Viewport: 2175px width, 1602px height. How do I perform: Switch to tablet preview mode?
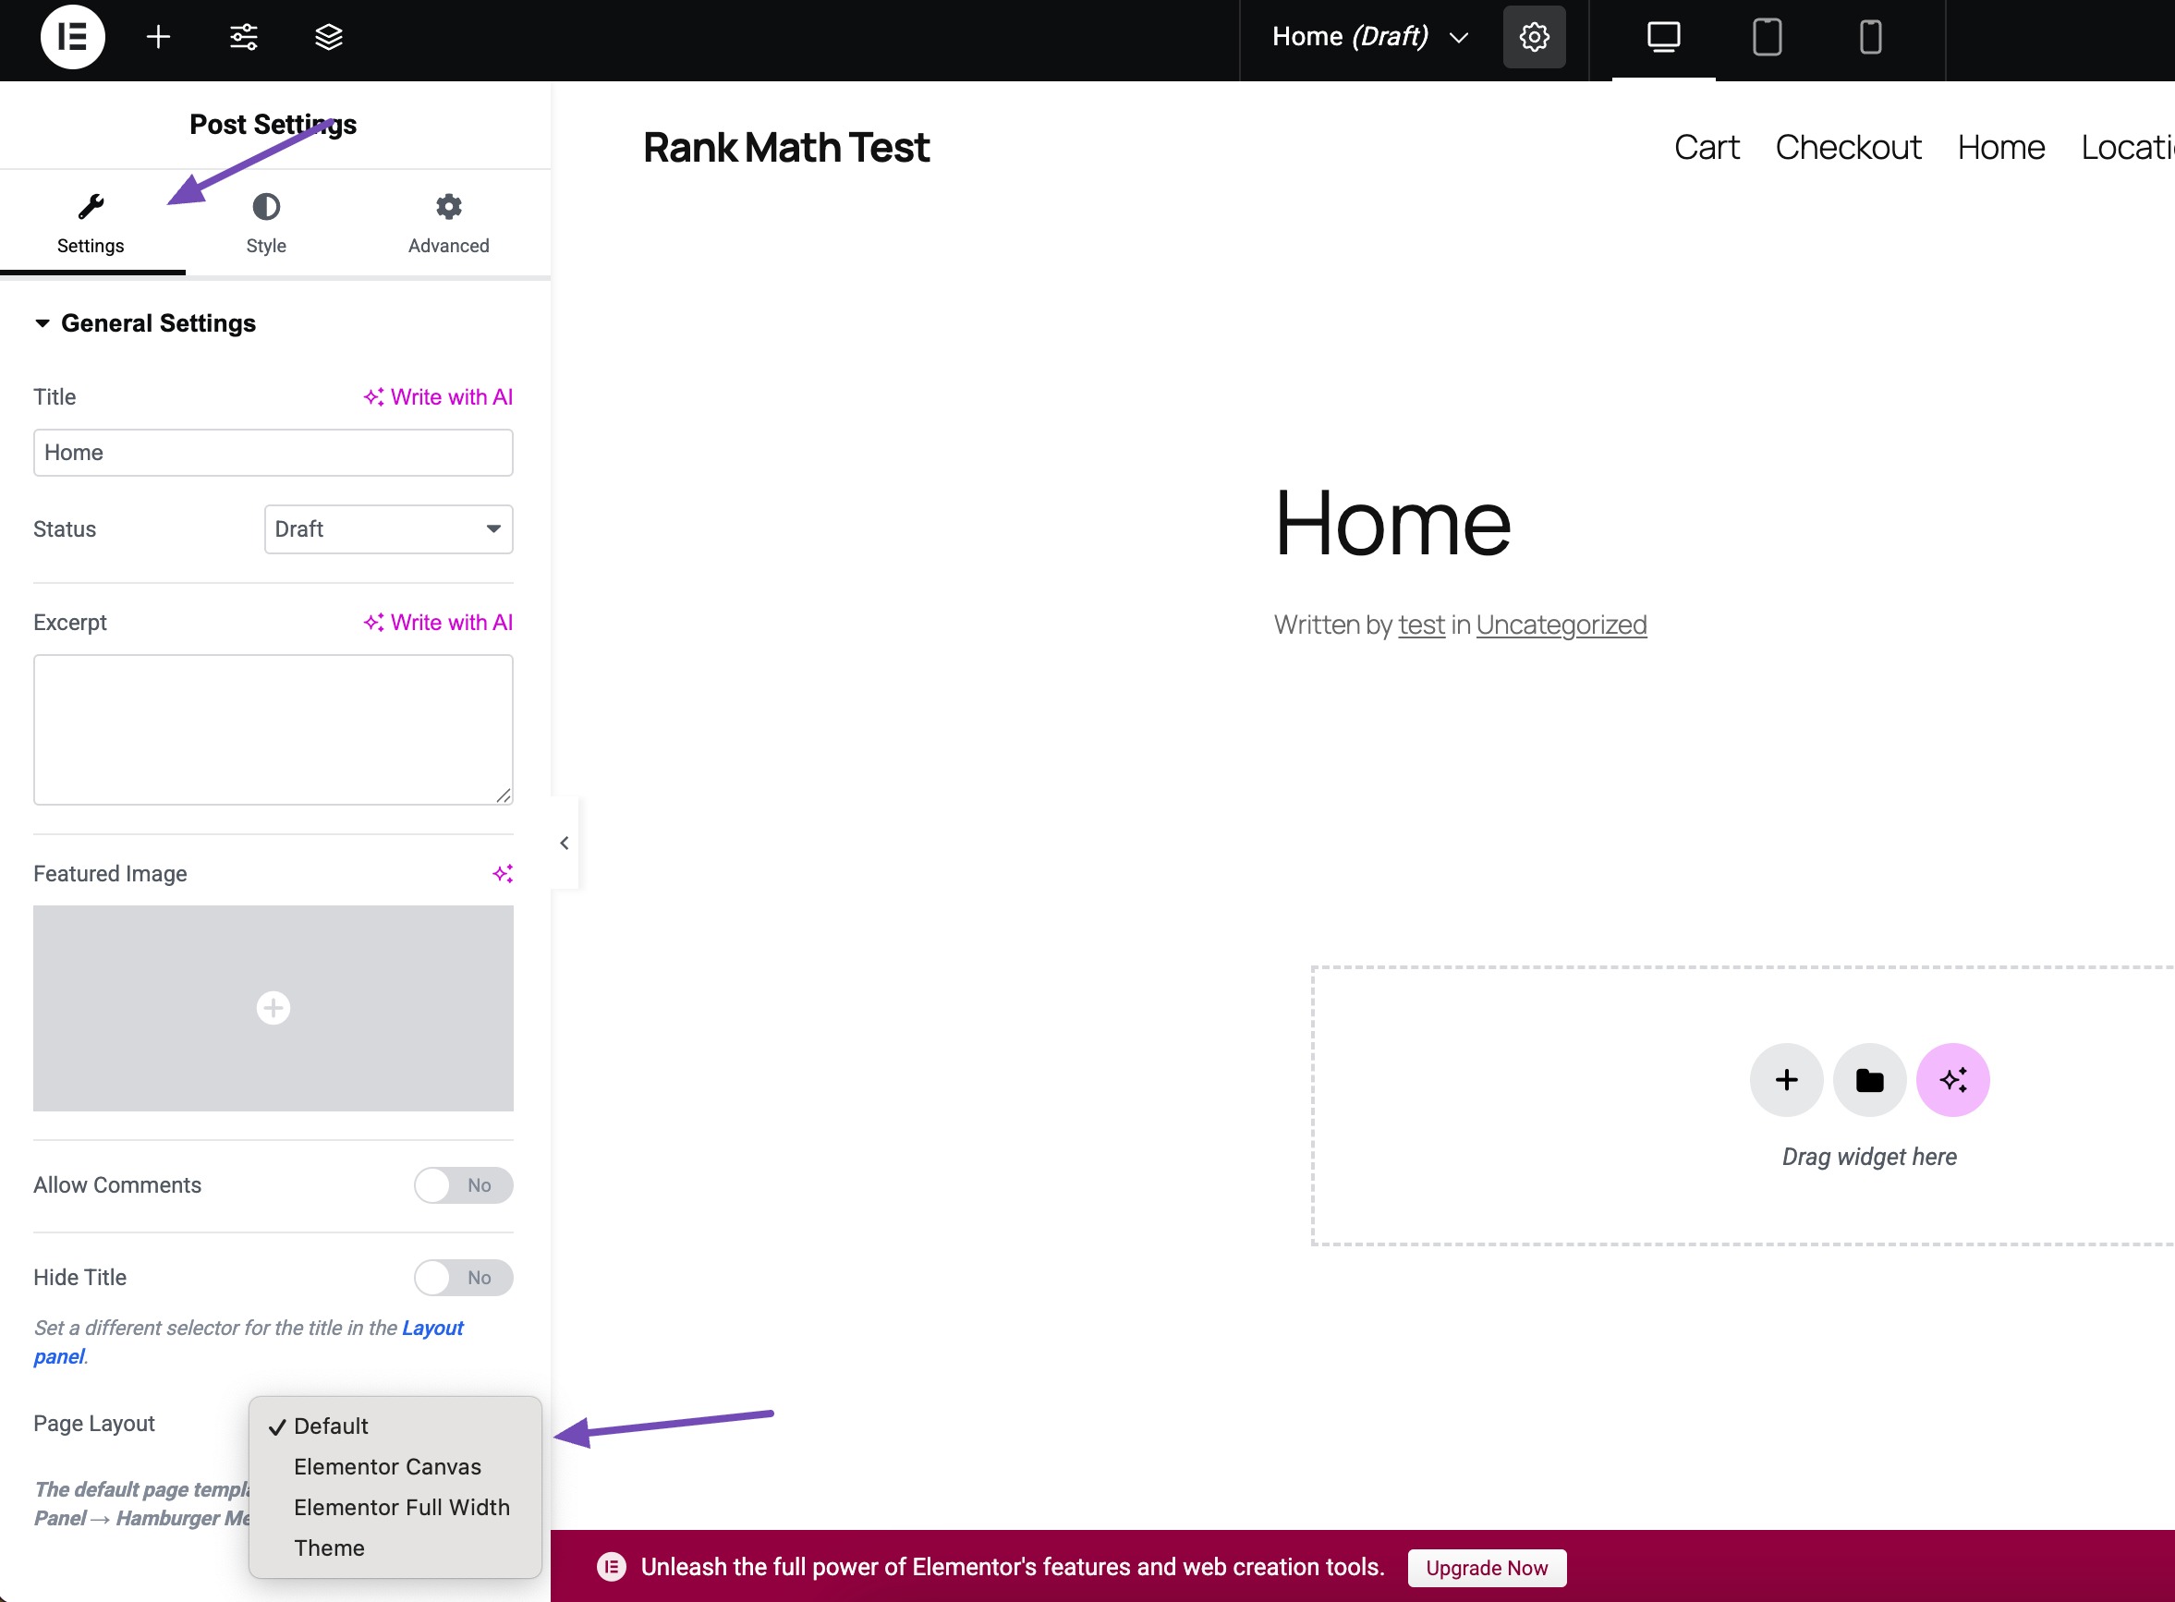1767,37
